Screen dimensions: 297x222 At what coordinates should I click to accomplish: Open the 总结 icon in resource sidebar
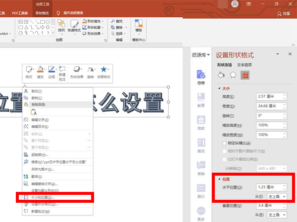(201, 77)
